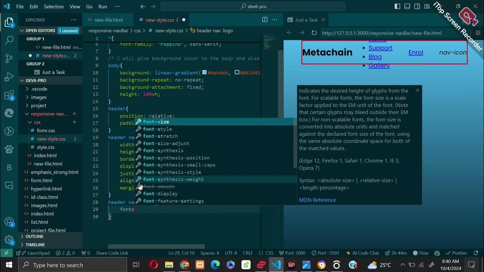Close the Just a Task tab
Image resolution: width=484 pixels, height=272 pixels.
pos(323,20)
